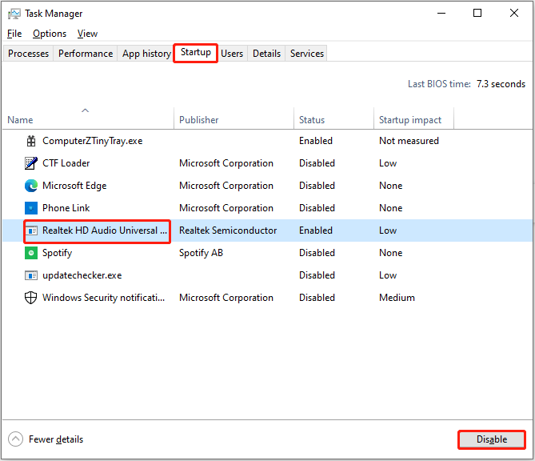Switch to the Details tab

(x=266, y=54)
